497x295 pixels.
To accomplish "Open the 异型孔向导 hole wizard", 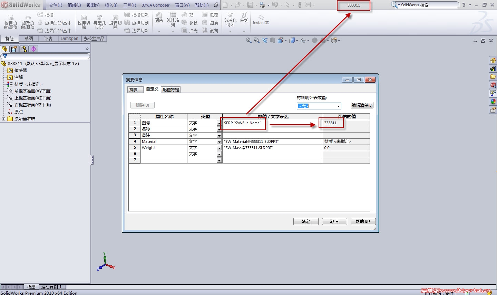I will tap(99, 22).
